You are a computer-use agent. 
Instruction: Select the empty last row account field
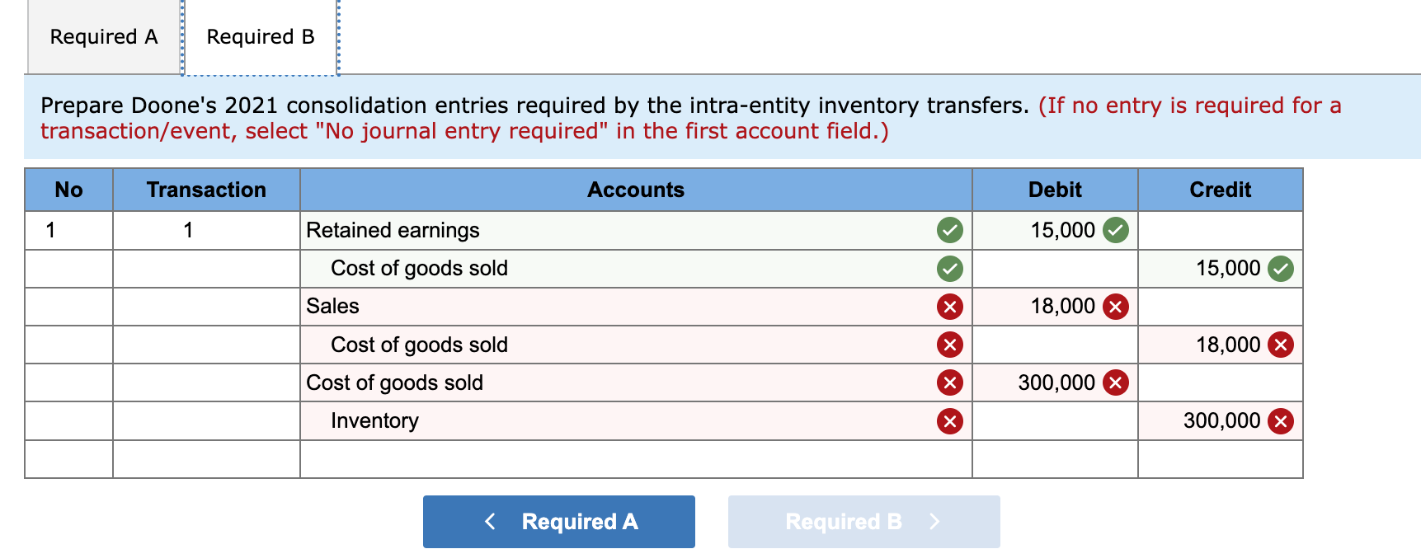635,459
